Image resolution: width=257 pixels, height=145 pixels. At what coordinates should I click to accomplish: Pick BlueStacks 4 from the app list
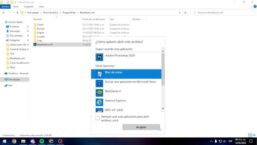point(126,93)
